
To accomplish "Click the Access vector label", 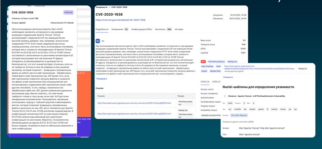I will 207,89.
